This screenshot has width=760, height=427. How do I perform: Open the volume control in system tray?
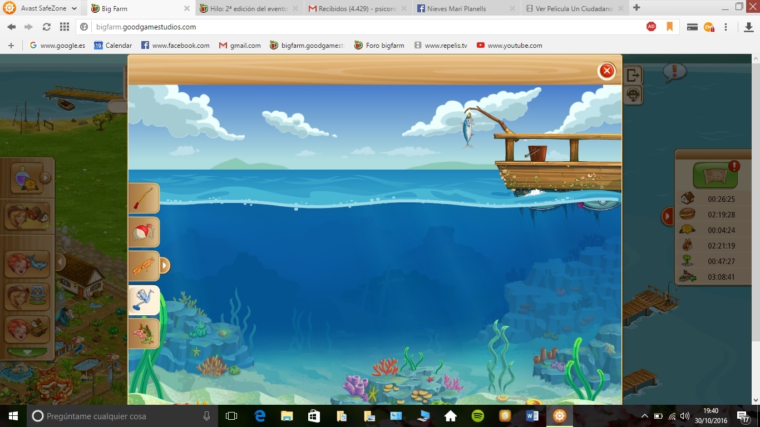[x=685, y=416]
